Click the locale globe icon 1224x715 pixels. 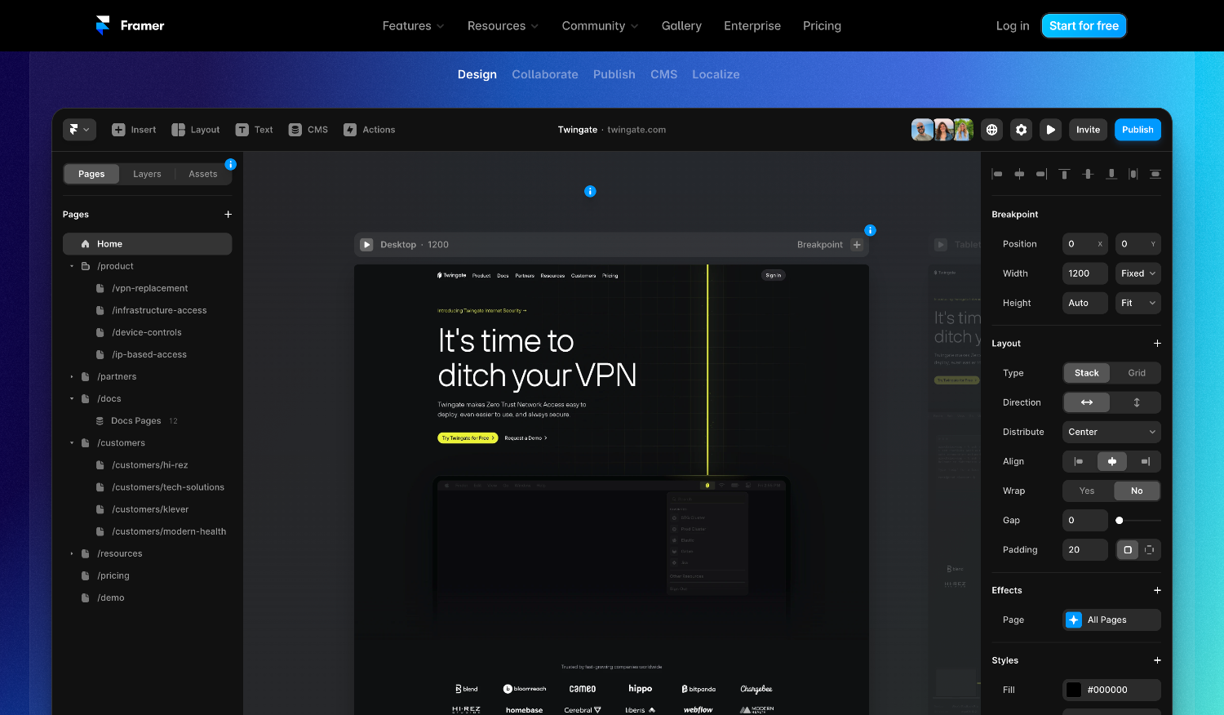tap(991, 129)
